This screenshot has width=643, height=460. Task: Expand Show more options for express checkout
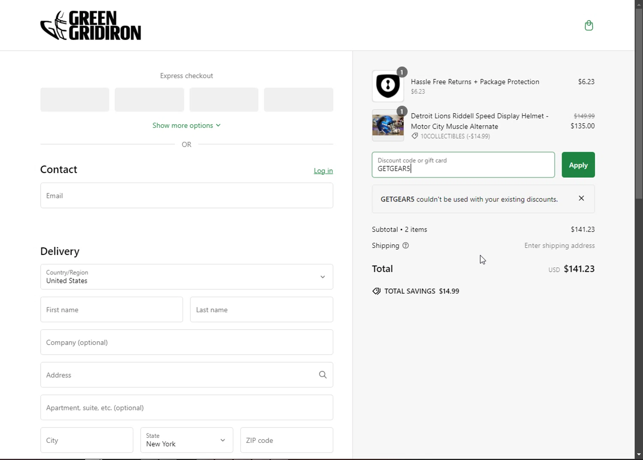(x=186, y=125)
